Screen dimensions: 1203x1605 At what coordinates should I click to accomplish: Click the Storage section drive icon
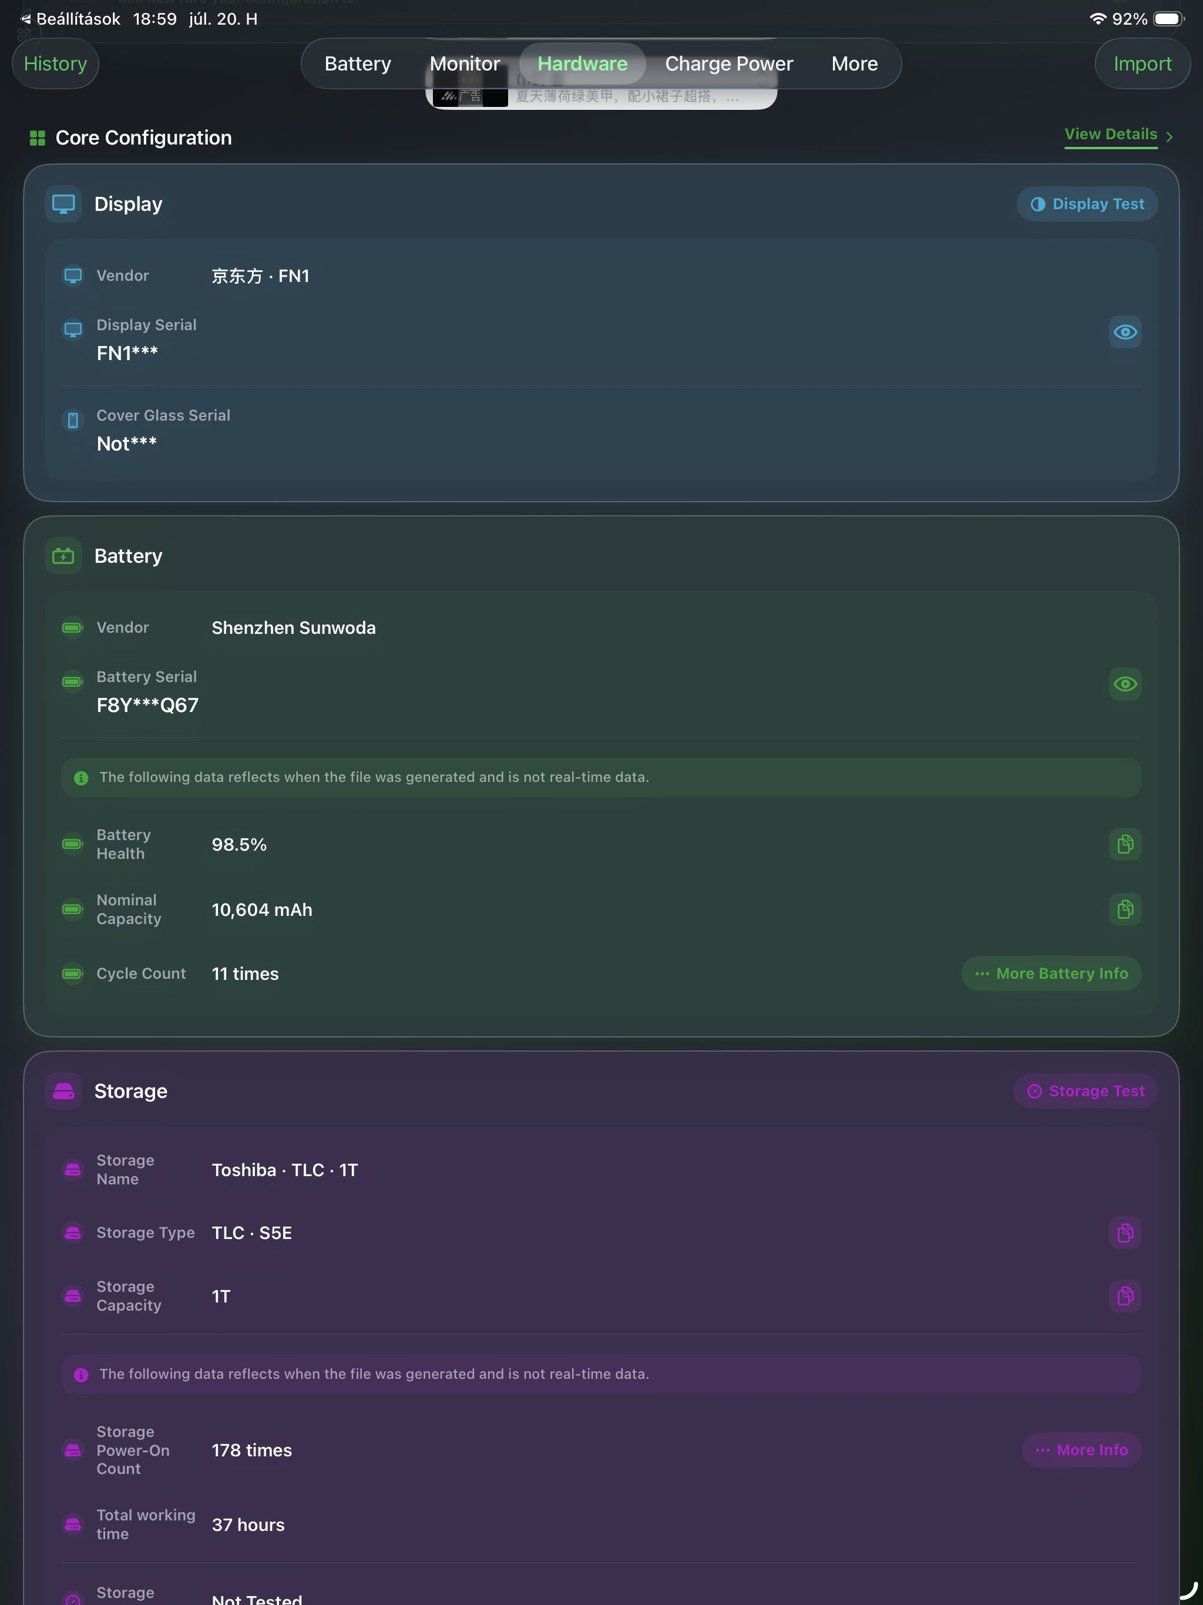click(x=63, y=1092)
